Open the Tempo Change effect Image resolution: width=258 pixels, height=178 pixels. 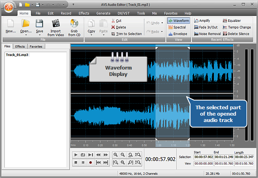237,27
